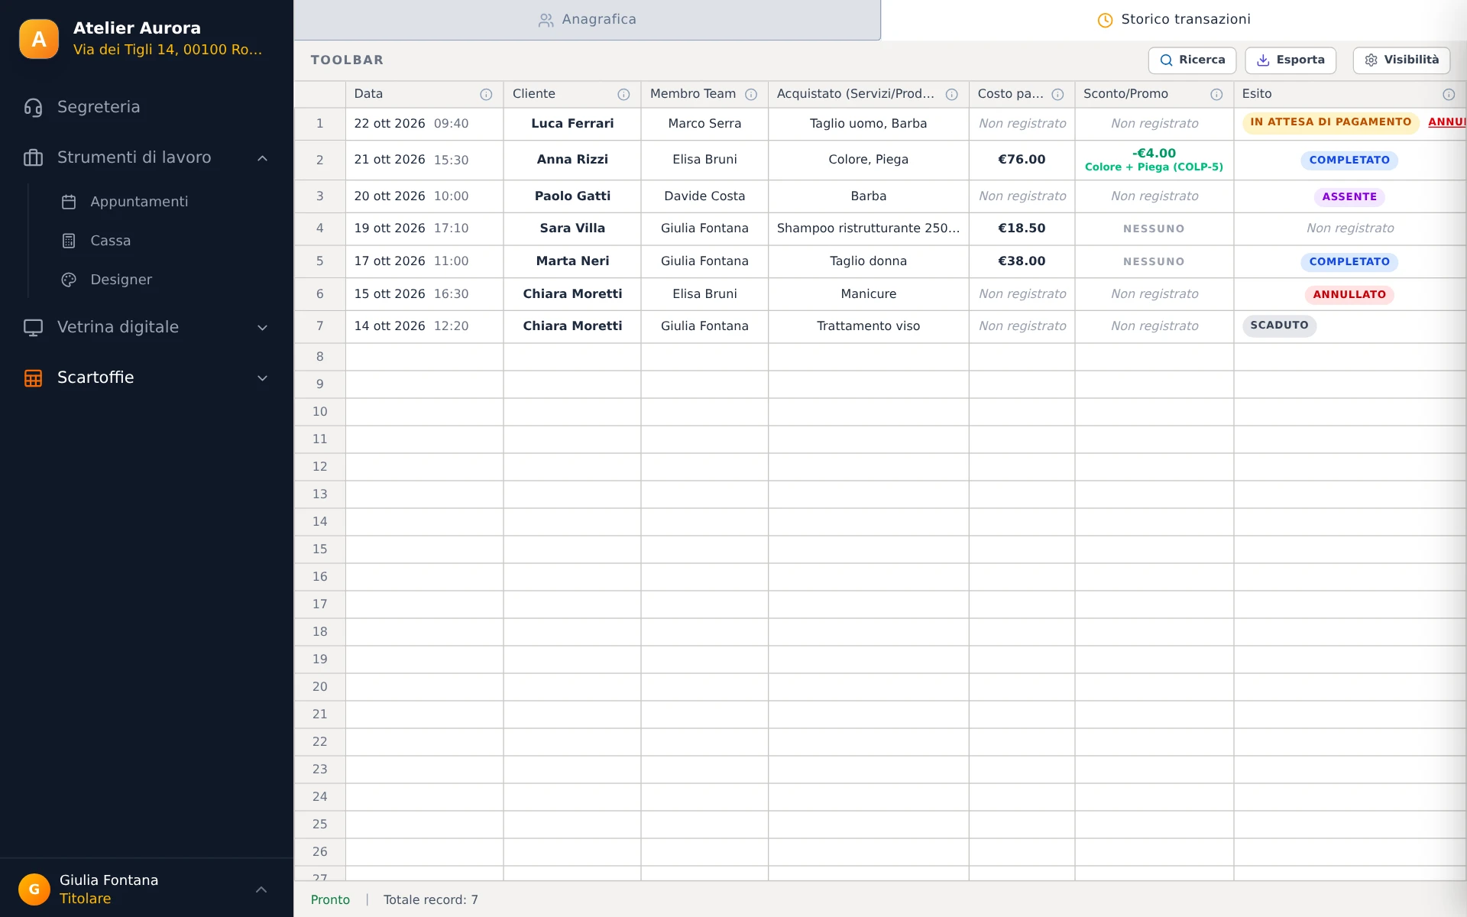Switch to the Storico transazioni tab
This screenshot has width=1467, height=917.
tap(1174, 20)
